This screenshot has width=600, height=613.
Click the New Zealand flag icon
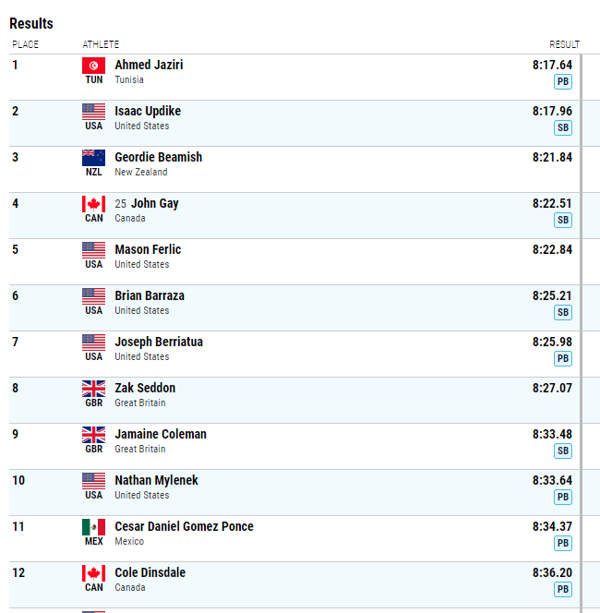(x=93, y=158)
